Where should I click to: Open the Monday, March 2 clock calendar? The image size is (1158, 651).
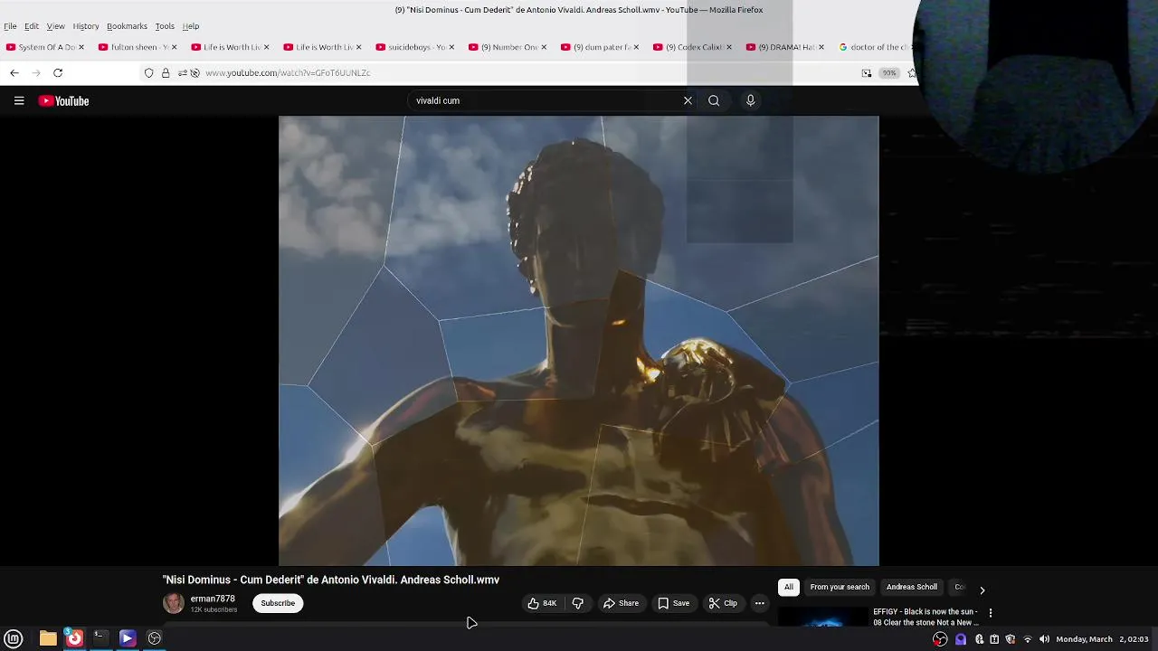(x=1102, y=639)
